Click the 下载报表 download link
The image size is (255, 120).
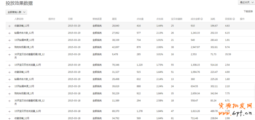(248, 11)
